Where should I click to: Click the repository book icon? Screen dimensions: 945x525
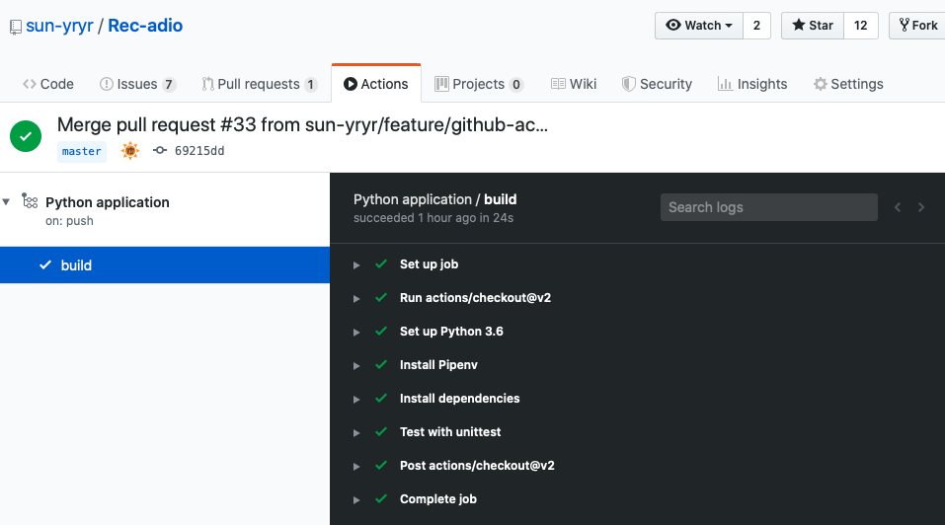tap(16, 27)
